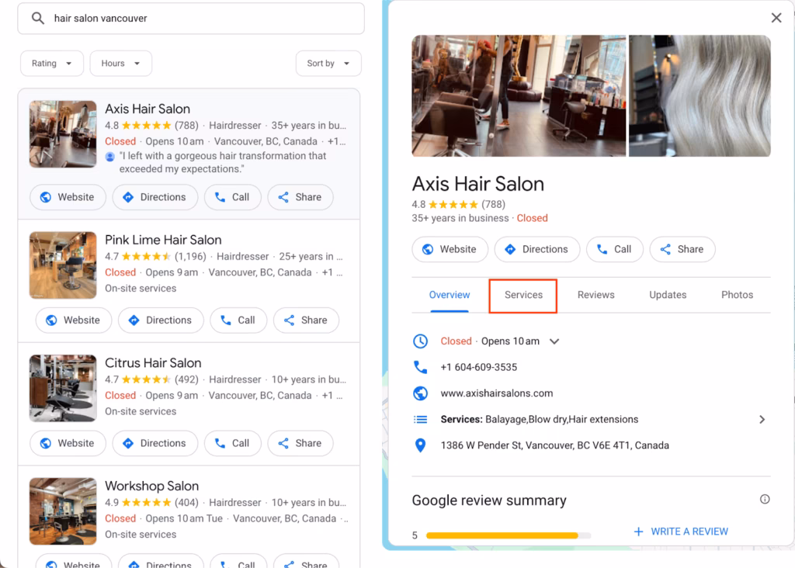The height and width of the screenshot is (568, 795).
Task: Click the hair salon vancouver search field
Action: tap(191, 19)
